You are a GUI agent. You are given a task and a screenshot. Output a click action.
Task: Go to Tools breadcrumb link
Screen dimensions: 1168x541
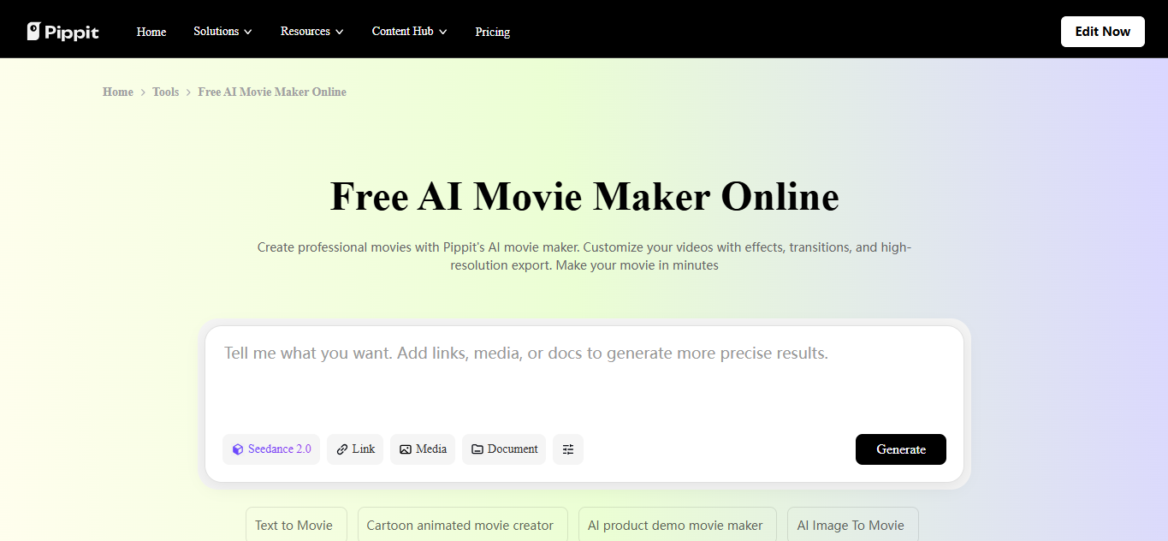(x=166, y=92)
